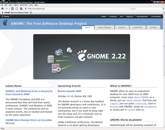Open the Contribute page tab
This screenshot has width=165, height=130.
138,27
